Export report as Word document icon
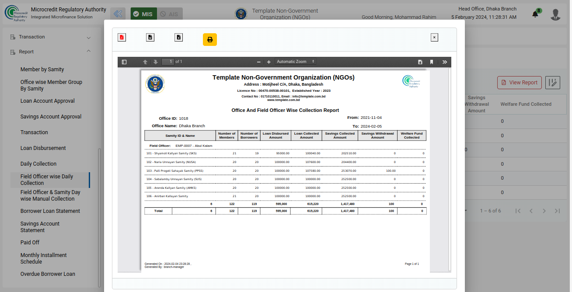The height and width of the screenshot is (292, 572). (x=150, y=37)
